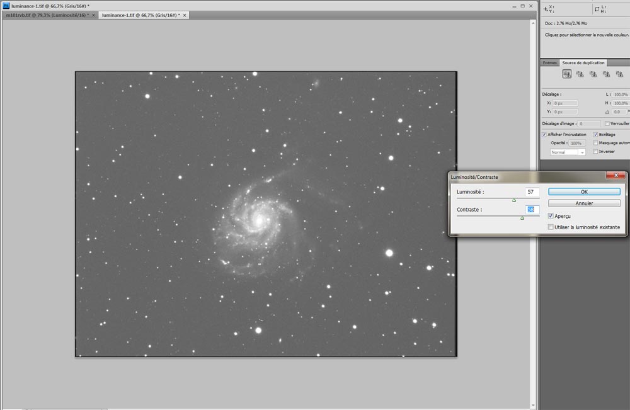Toggle the Afficher l'incrustation checkbox
The image size is (630, 410).
[544, 134]
